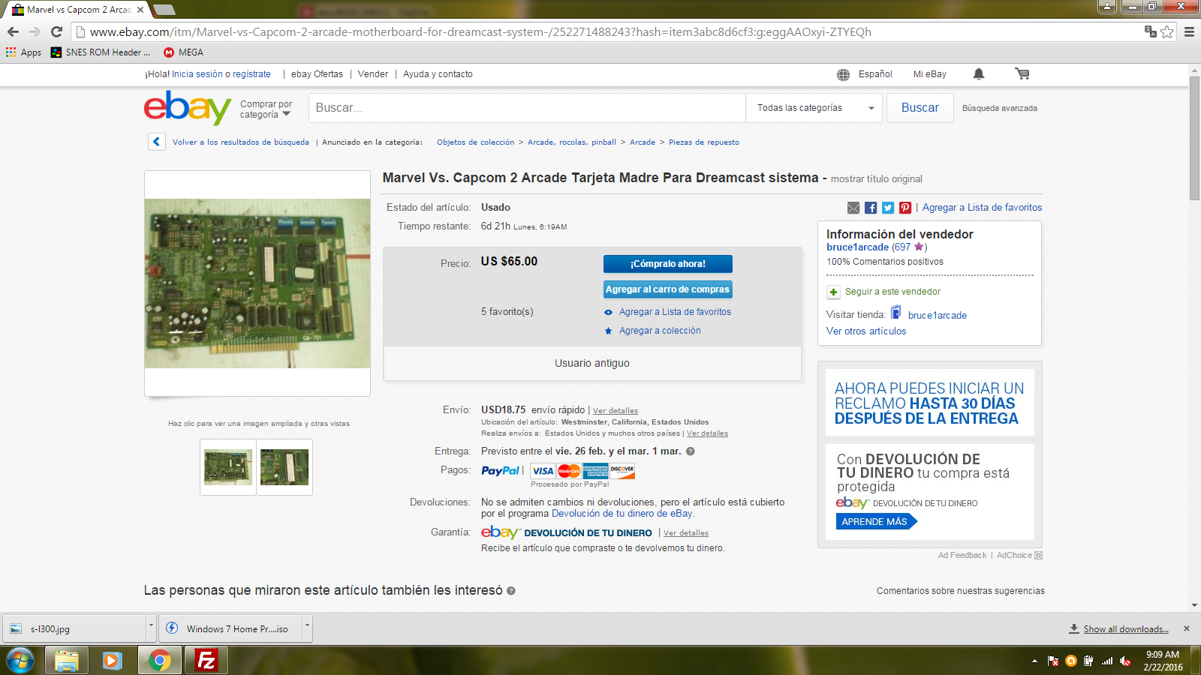Viewport: 1201px width, 675px height.
Task: Click the browser back arrow
Action: [x=13, y=31]
